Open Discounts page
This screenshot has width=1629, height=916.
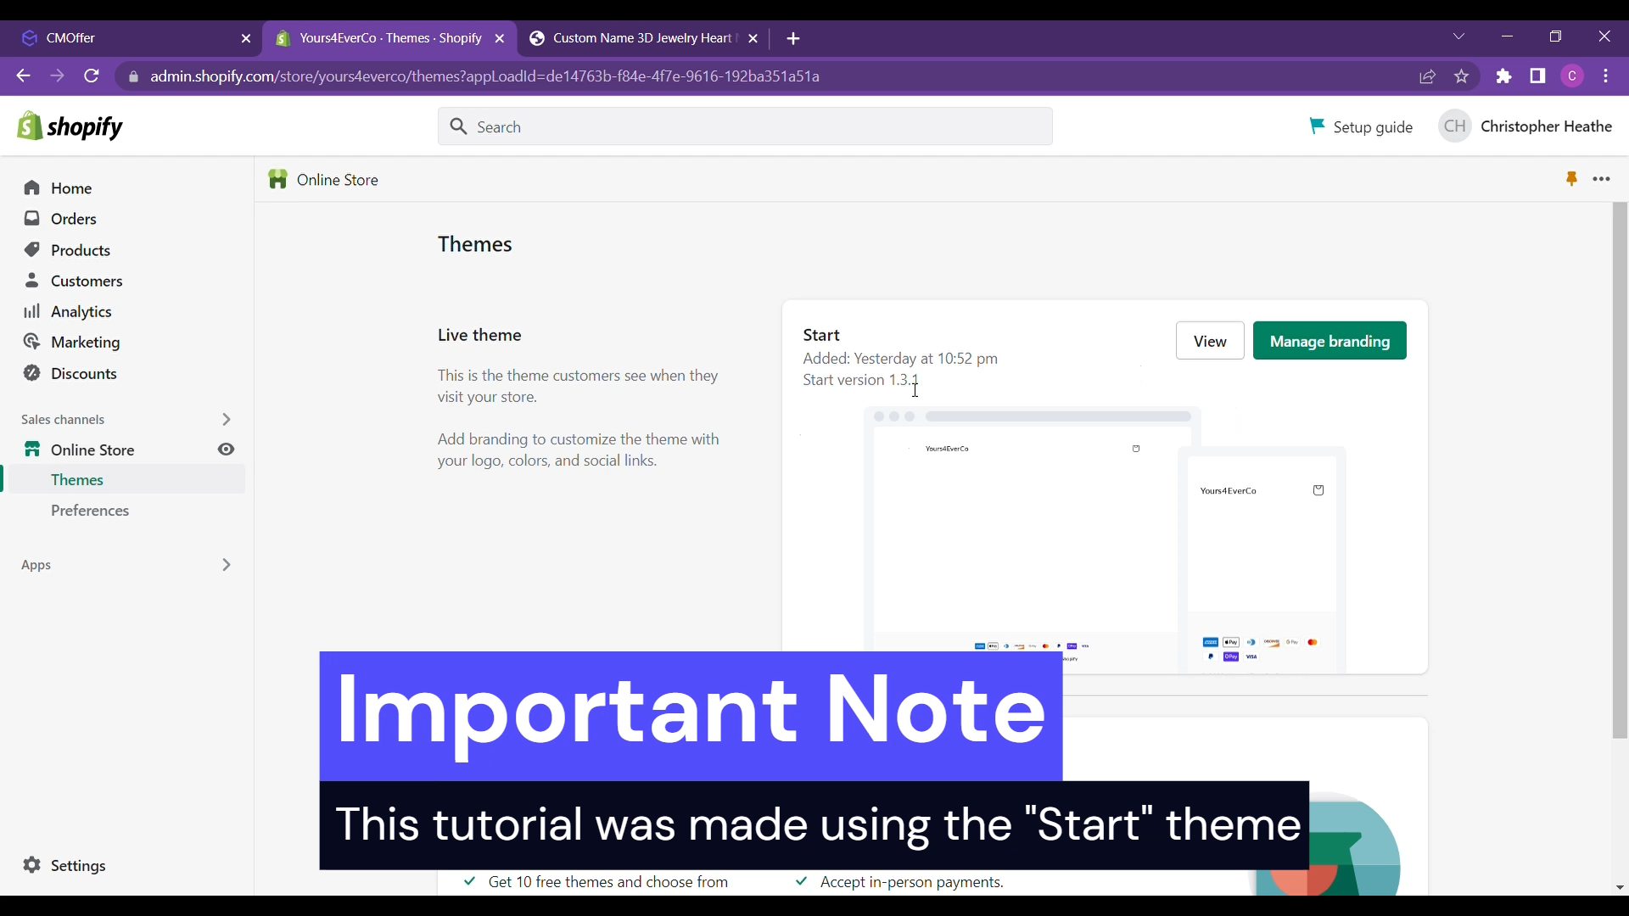[x=84, y=373]
